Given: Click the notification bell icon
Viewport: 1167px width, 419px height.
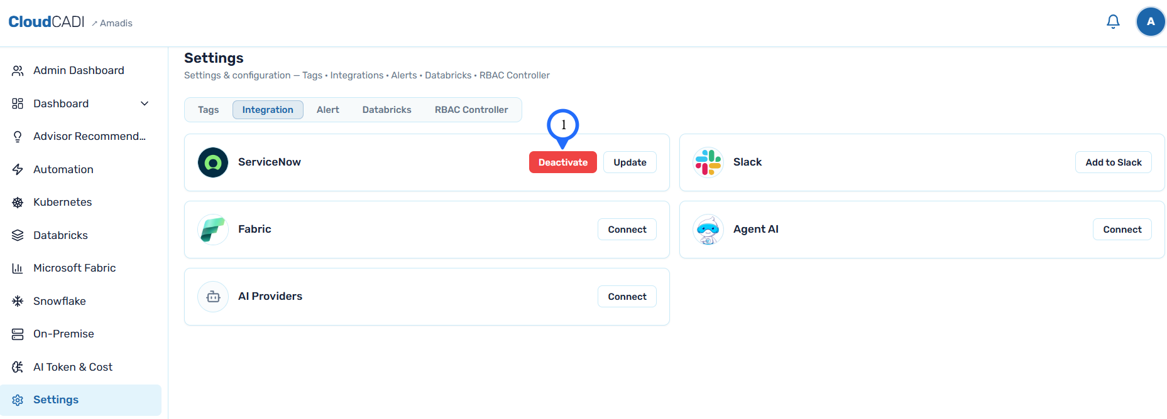Looking at the screenshot, I should tap(1113, 22).
